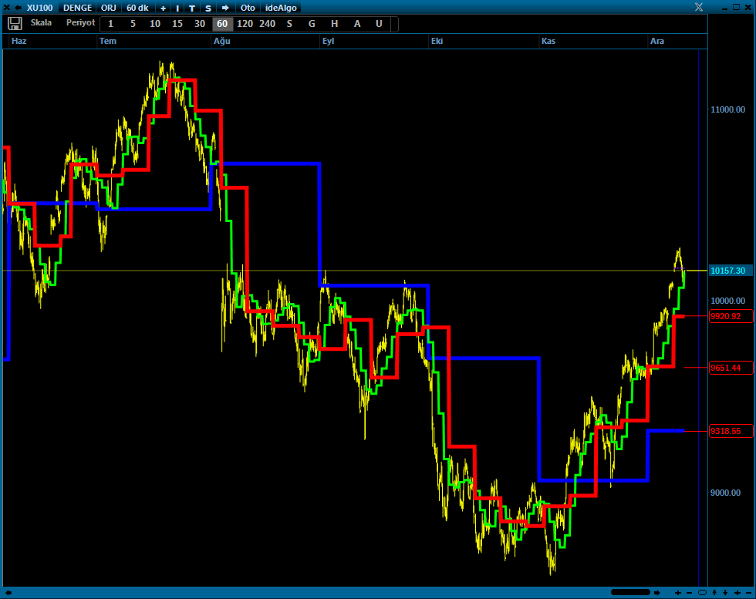
Task: Click the I button in the title bar
Action: point(177,8)
